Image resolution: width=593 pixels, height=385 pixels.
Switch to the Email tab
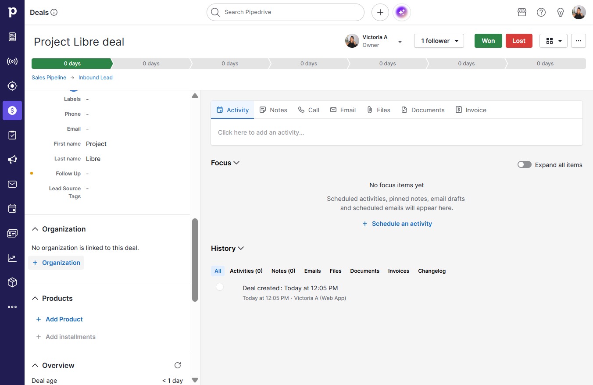[x=343, y=110]
